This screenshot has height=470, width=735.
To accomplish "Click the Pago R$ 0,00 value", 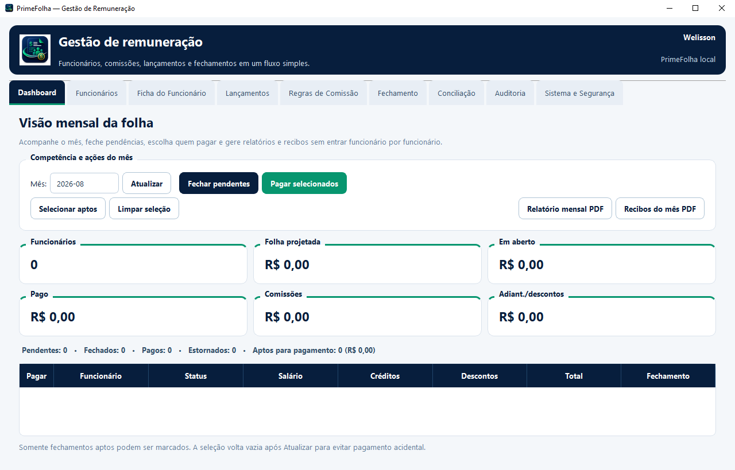I will (x=53, y=317).
